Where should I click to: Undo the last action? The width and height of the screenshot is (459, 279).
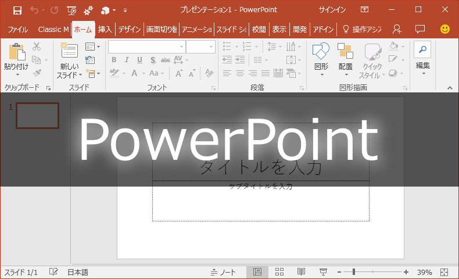coord(34,10)
